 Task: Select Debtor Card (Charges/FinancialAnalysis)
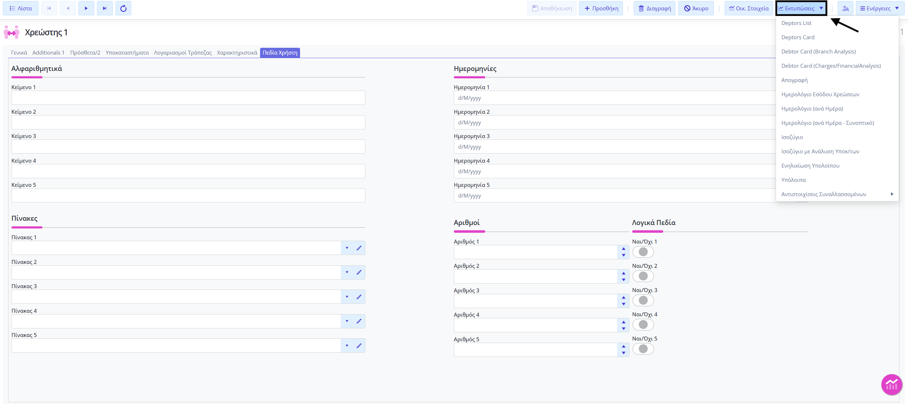[837, 66]
